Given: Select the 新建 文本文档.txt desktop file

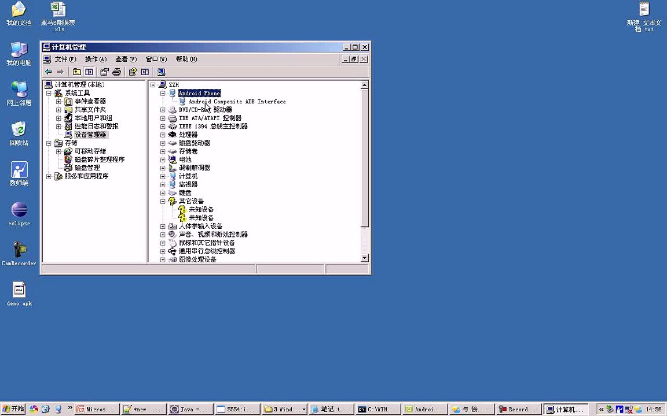Looking at the screenshot, I should click(x=644, y=17).
